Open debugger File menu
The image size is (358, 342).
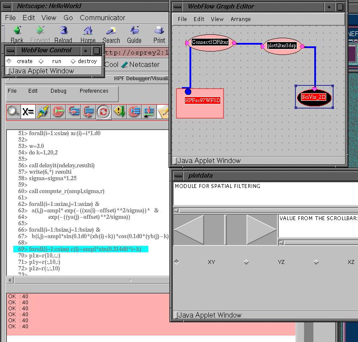(12, 91)
